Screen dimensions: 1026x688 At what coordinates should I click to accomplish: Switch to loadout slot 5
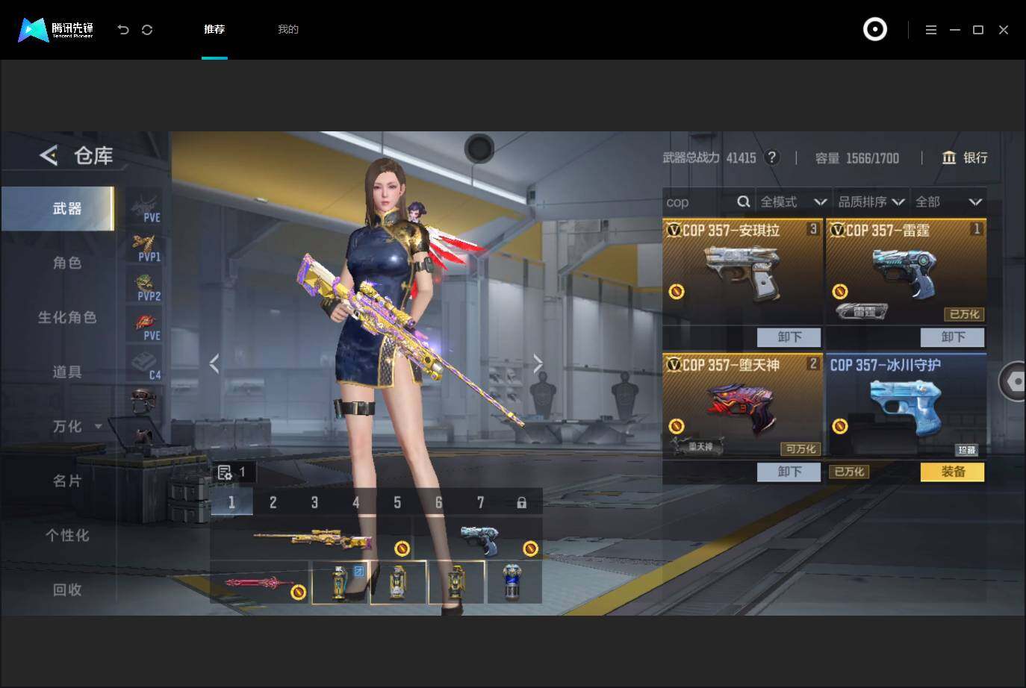[397, 502]
